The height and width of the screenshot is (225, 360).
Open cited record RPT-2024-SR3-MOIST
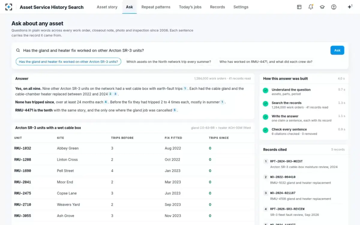point(304,164)
